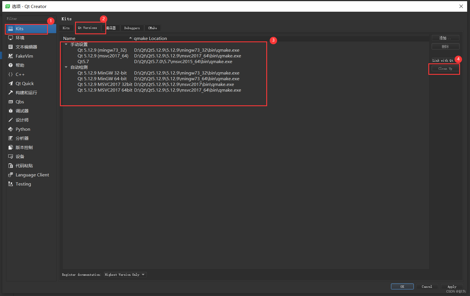Image resolution: width=470 pixels, height=296 pixels.
Task: Sort entries by the Name column header
Action: click(x=69, y=38)
